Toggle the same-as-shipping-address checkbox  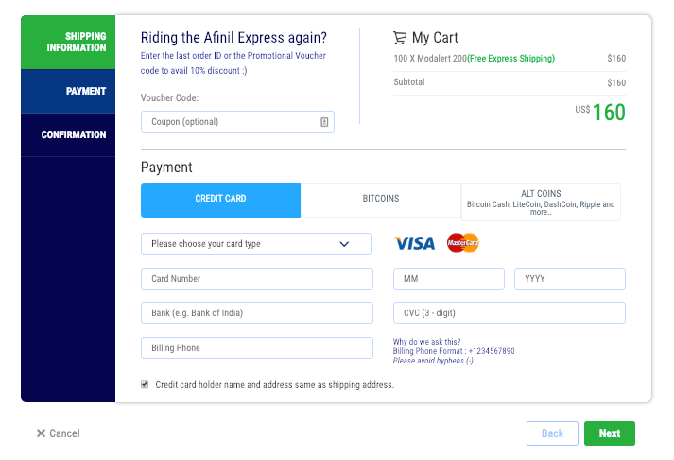pos(145,384)
